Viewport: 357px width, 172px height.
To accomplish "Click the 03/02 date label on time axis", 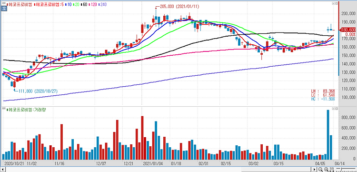I will pyautogui.click(x=253, y=163).
